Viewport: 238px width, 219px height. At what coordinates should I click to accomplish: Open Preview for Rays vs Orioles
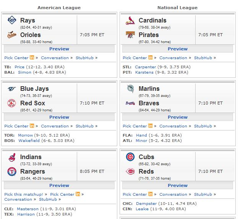pyautogui.click(x=59, y=49)
